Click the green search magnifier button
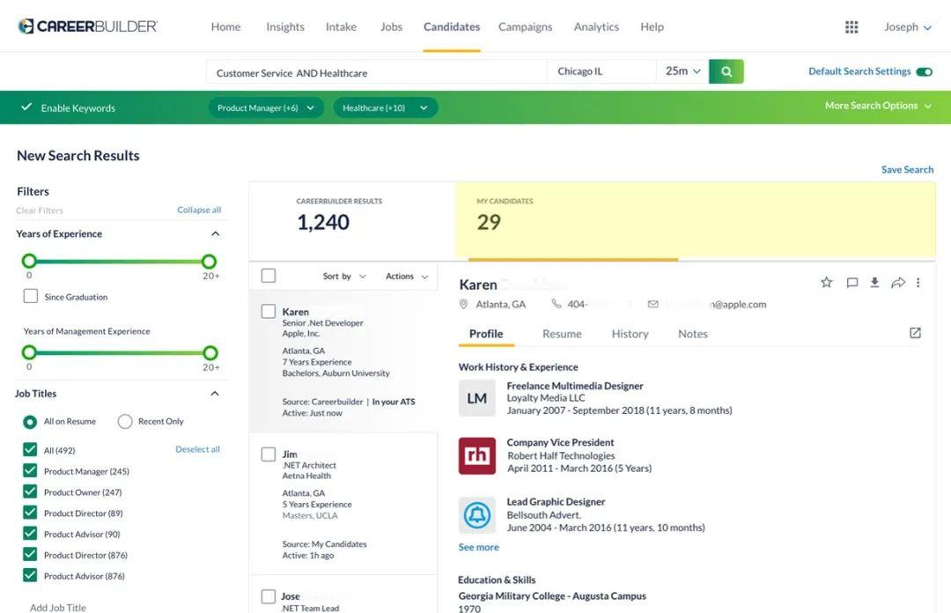Image resolution: width=951 pixels, height=613 pixels. [x=726, y=71]
